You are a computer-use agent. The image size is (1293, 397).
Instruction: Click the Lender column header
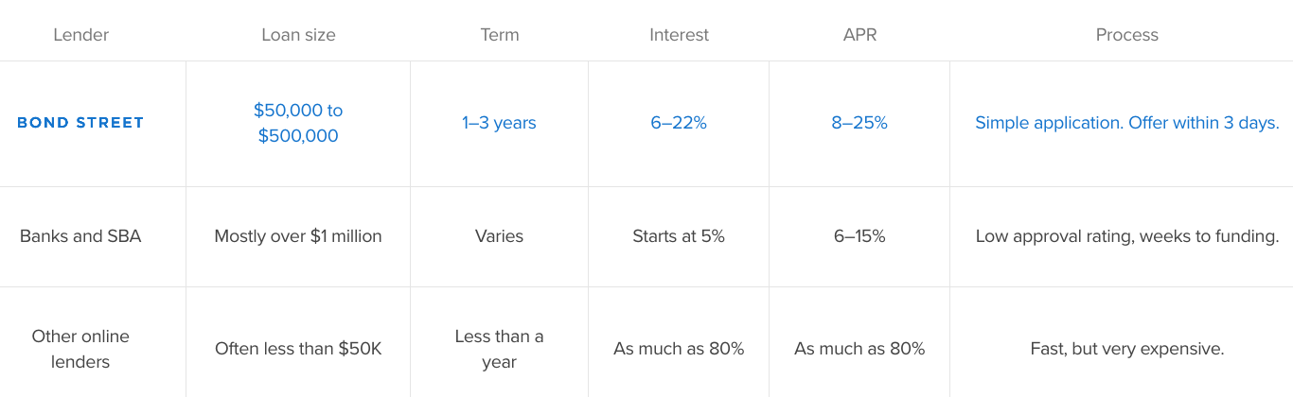(x=80, y=35)
